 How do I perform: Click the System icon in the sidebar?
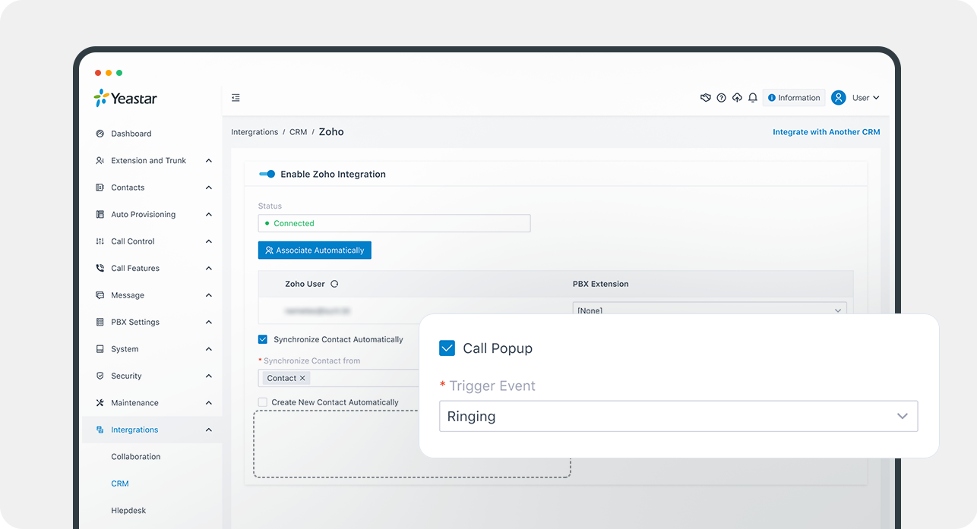pos(100,349)
